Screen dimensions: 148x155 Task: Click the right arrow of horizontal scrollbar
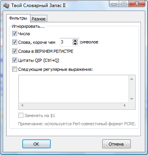pos(125,105)
